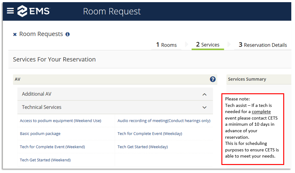Add Tech for Complete Event (Weekday)
The width and height of the screenshot is (295, 173).
coord(150,134)
